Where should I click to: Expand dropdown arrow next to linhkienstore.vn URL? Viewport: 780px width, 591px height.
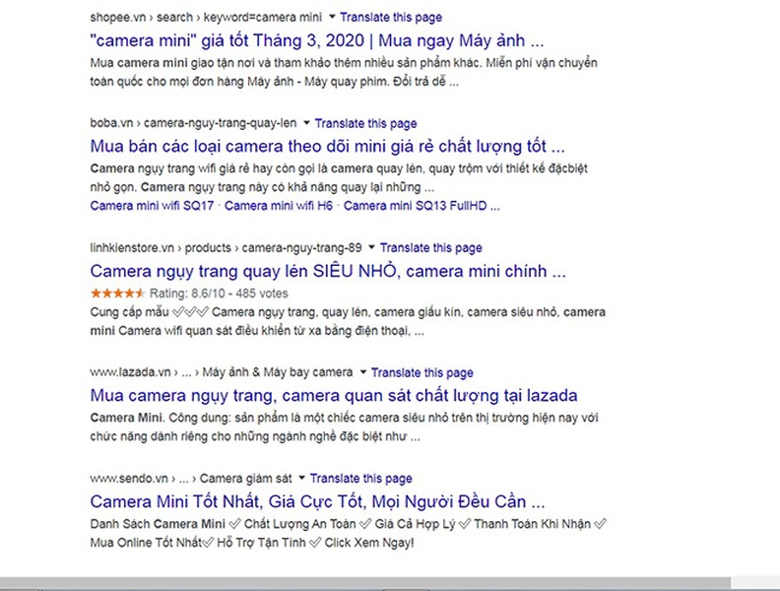pyautogui.click(x=371, y=247)
